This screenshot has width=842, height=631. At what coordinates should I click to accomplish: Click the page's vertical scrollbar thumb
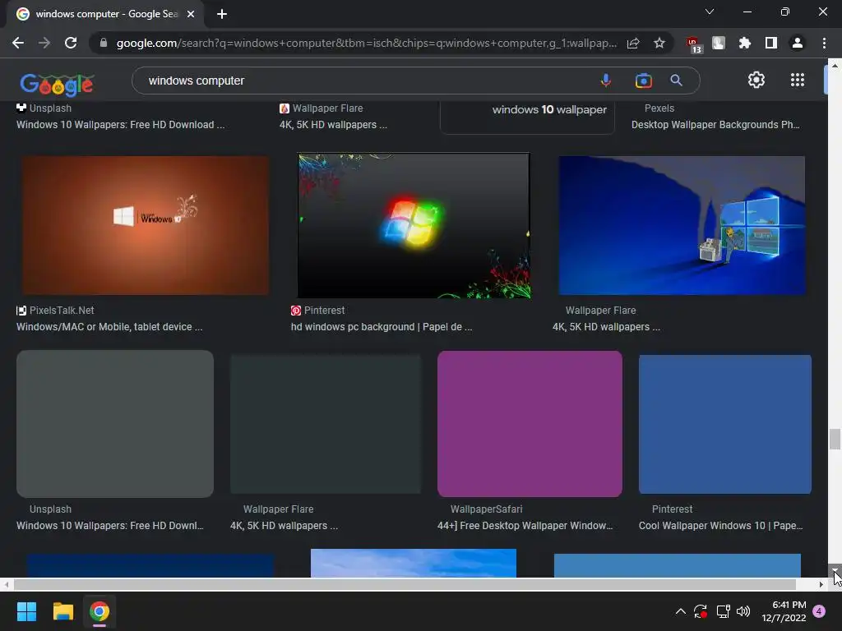[835, 439]
